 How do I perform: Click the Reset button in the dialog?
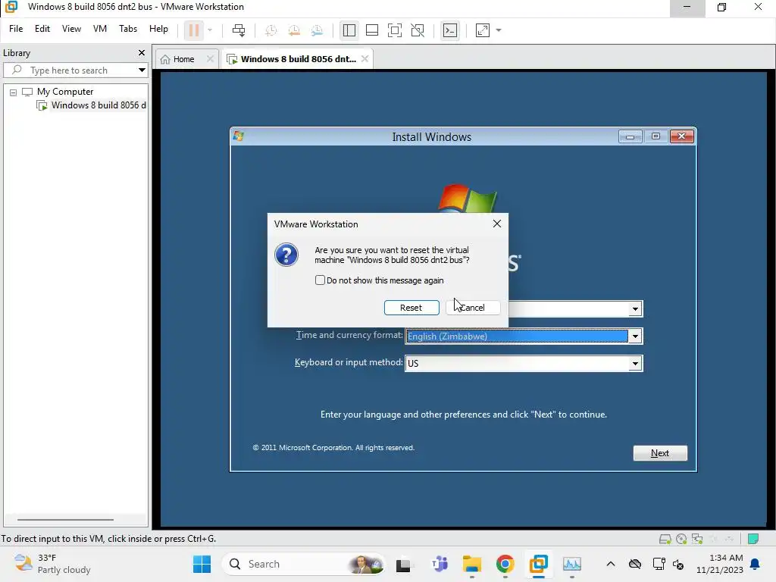click(x=411, y=308)
